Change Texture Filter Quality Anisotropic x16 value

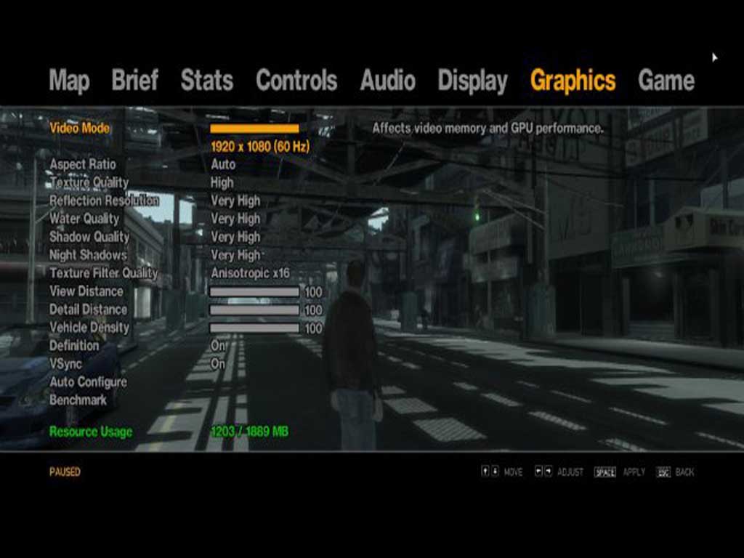[x=250, y=273]
